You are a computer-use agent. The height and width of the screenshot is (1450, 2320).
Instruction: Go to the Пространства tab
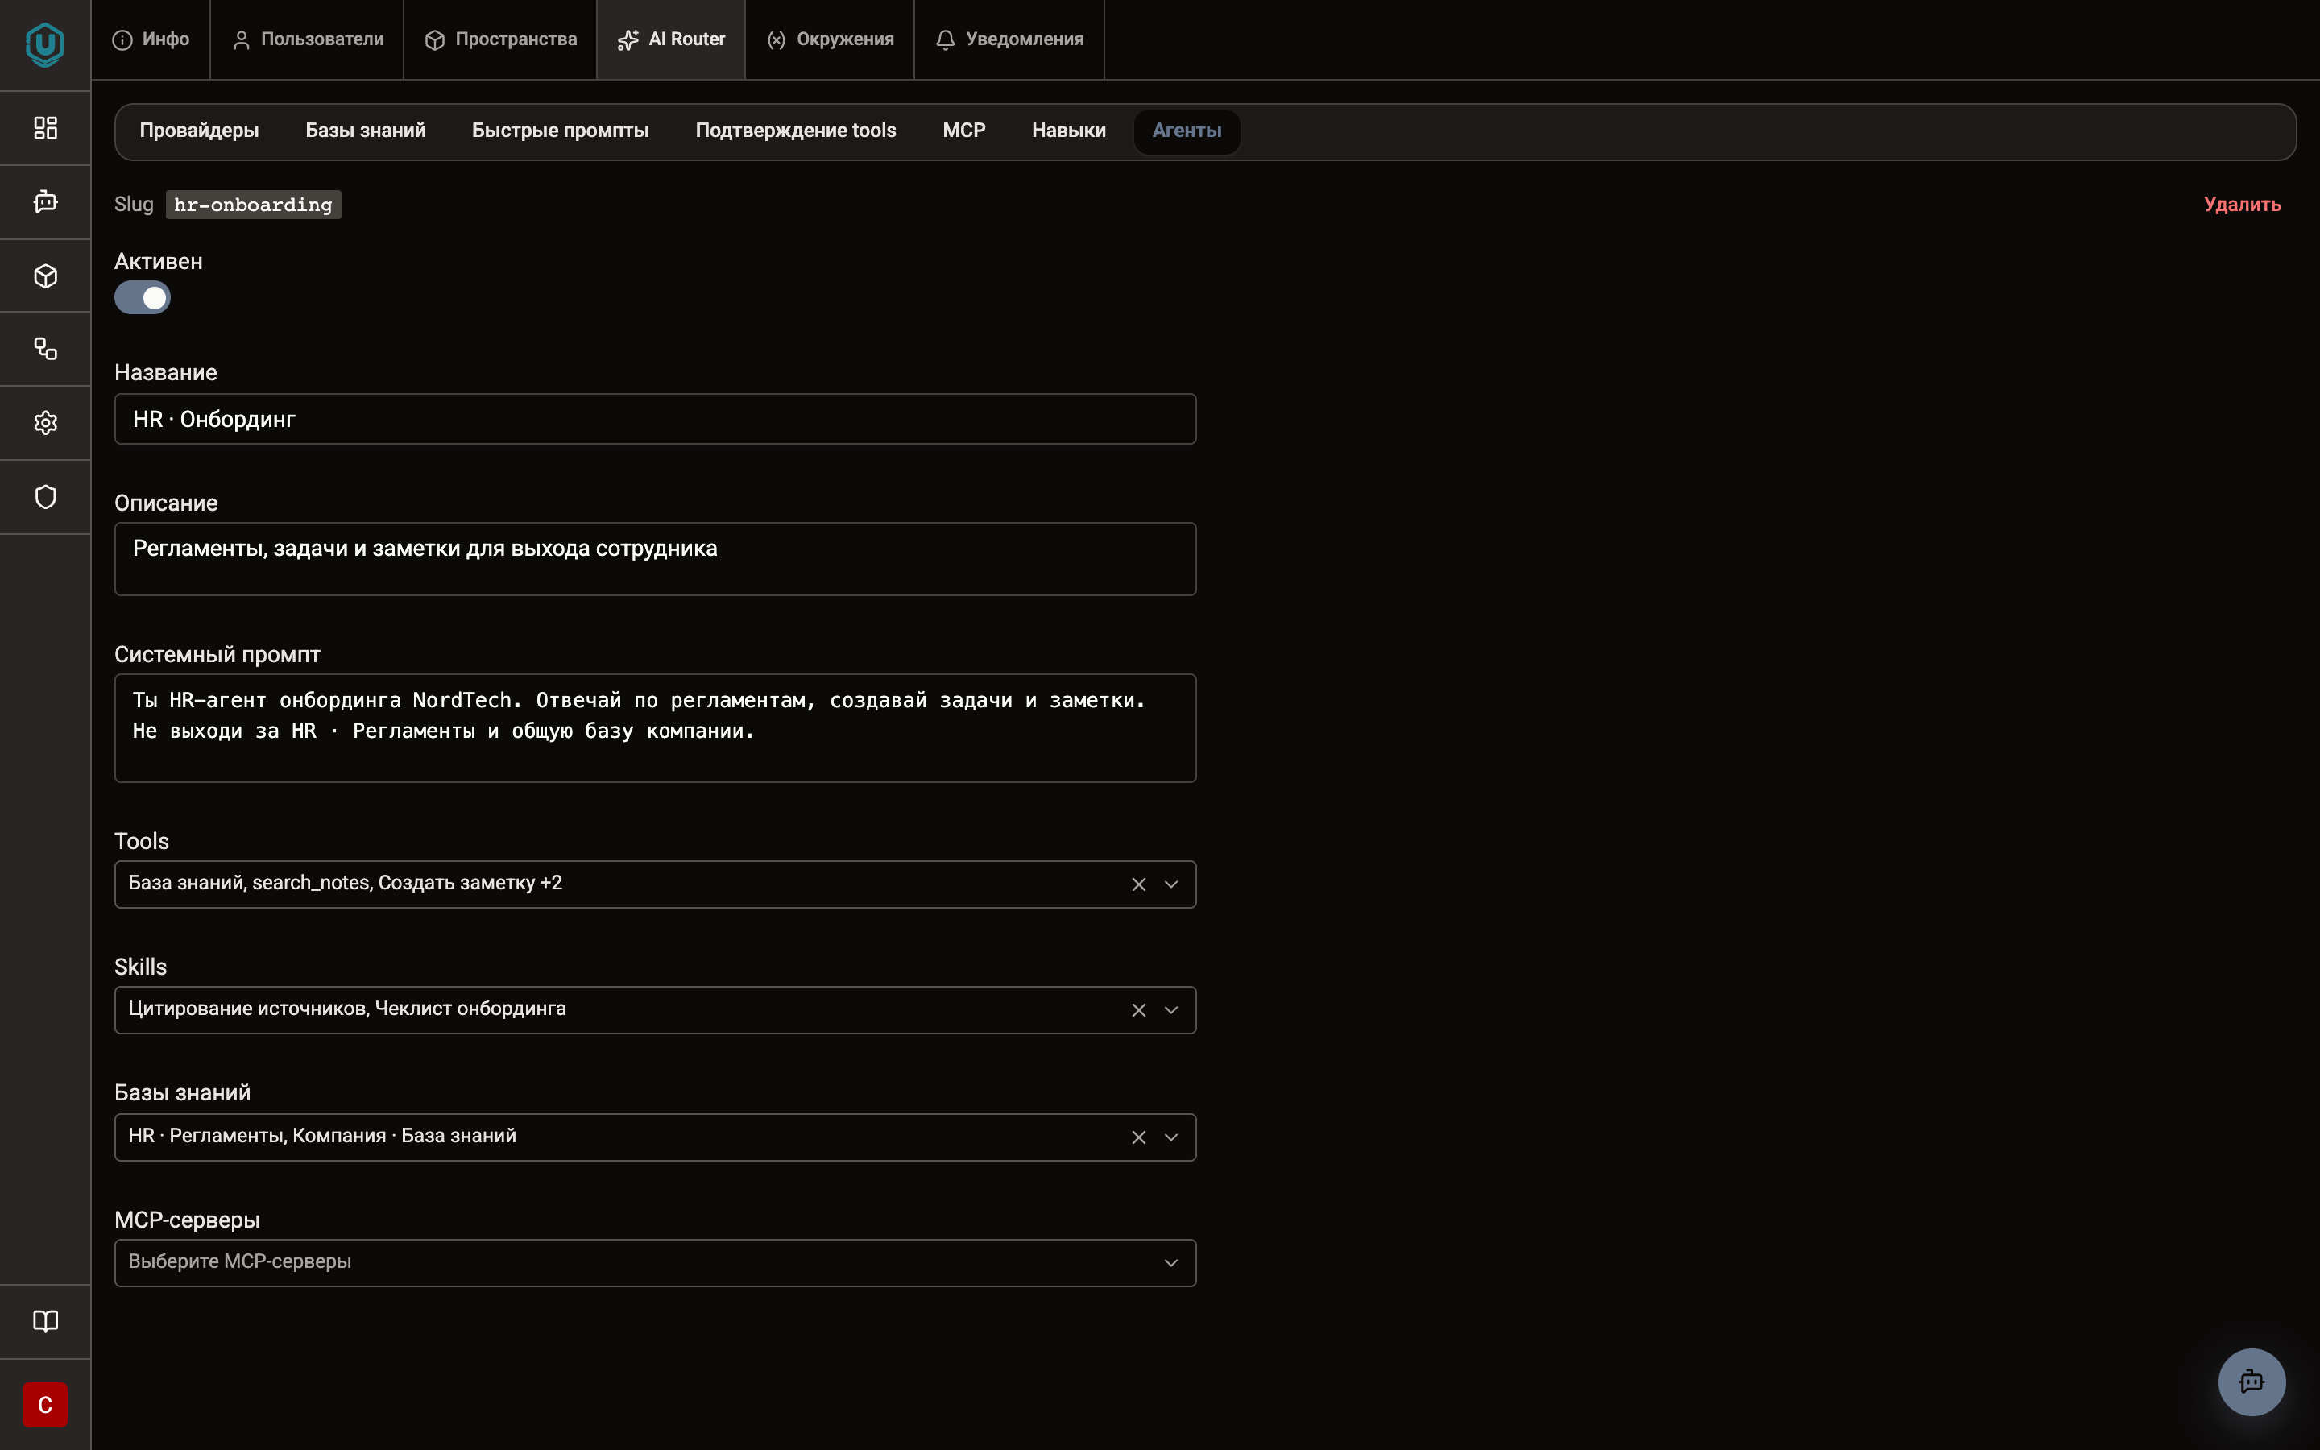point(500,39)
